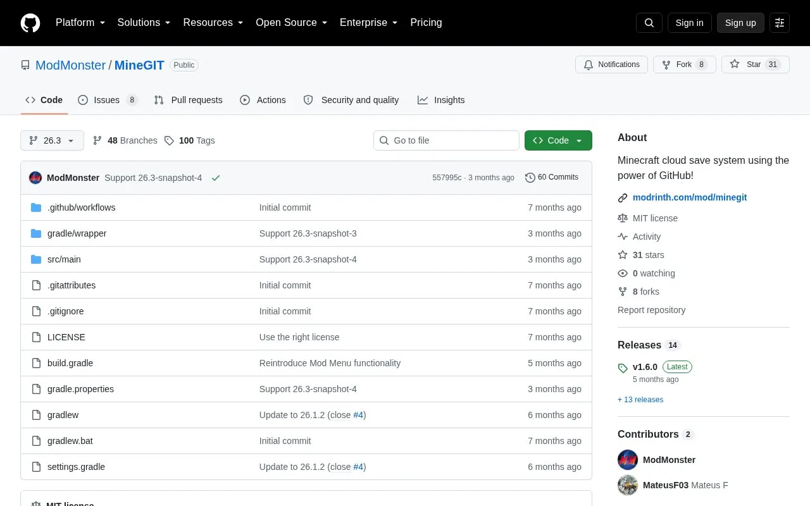The width and height of the screenshot is (810, 506).
Task: Open the .gitattributes file
Action: click(x=72, y=285)
